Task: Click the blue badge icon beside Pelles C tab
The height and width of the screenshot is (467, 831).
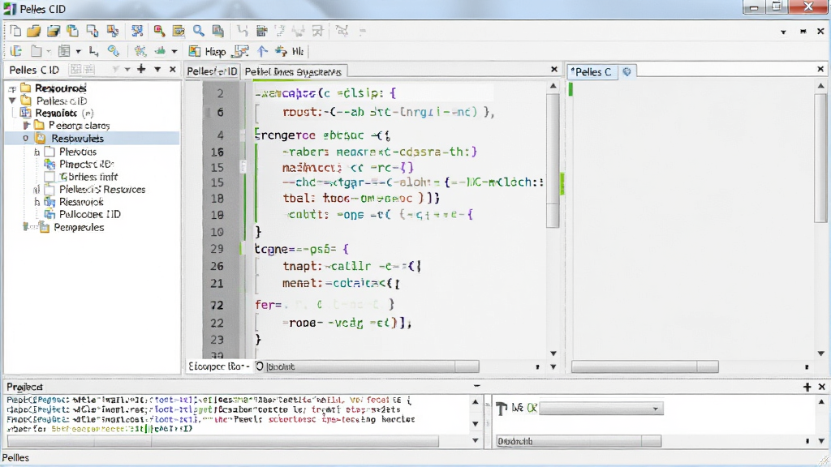Action: click(627, 71)
